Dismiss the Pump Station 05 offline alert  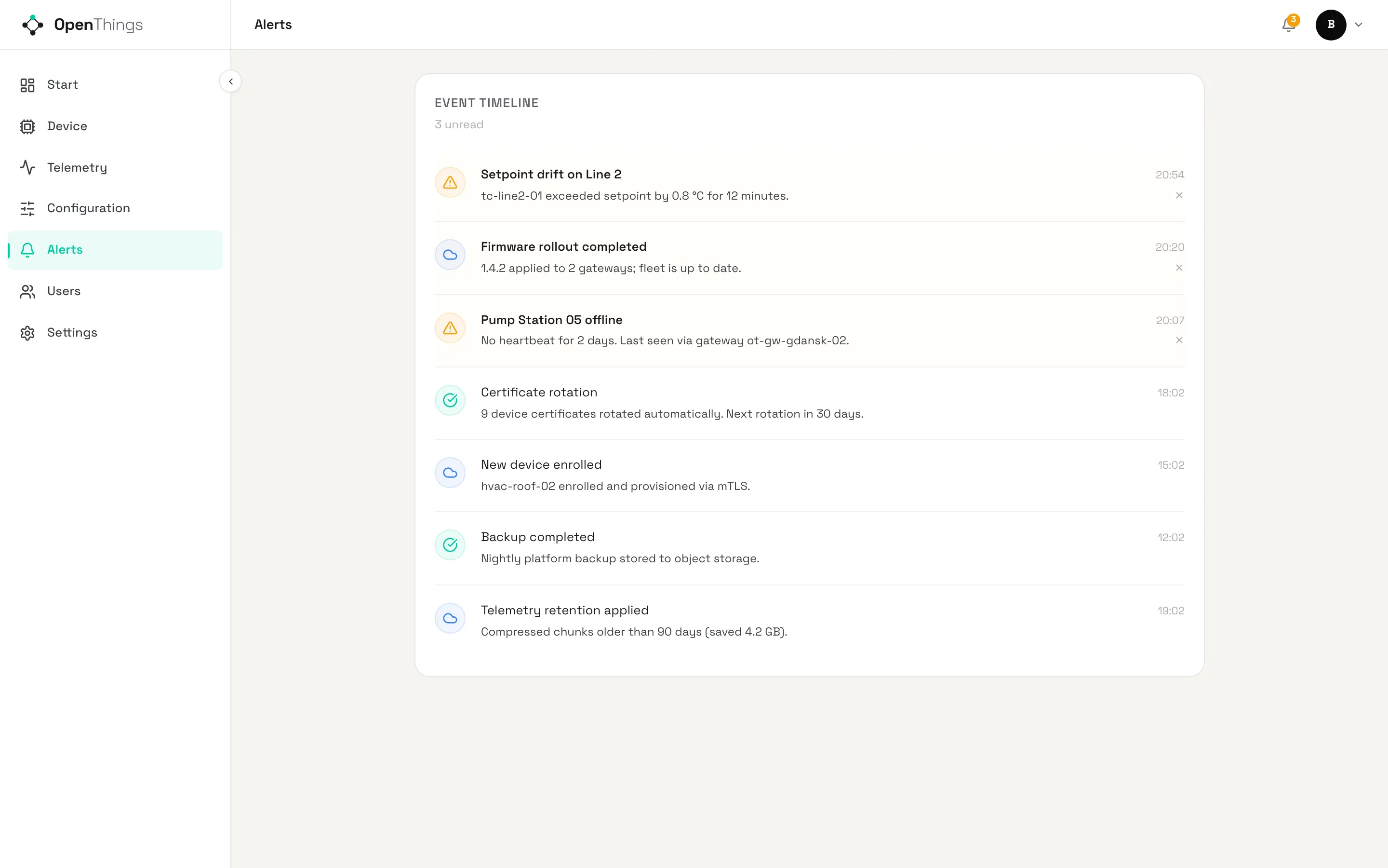pos(1179,340)
